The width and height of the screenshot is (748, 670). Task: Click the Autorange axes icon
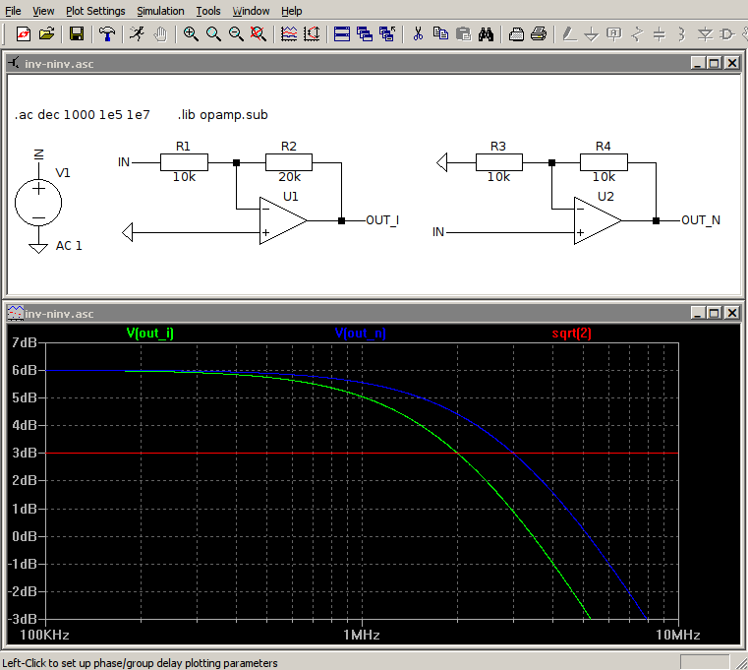pyautogui.click(x=312, y=33)
